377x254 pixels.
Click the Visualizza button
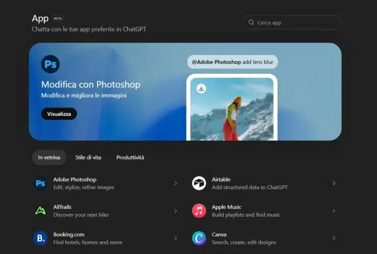(59, 114)
